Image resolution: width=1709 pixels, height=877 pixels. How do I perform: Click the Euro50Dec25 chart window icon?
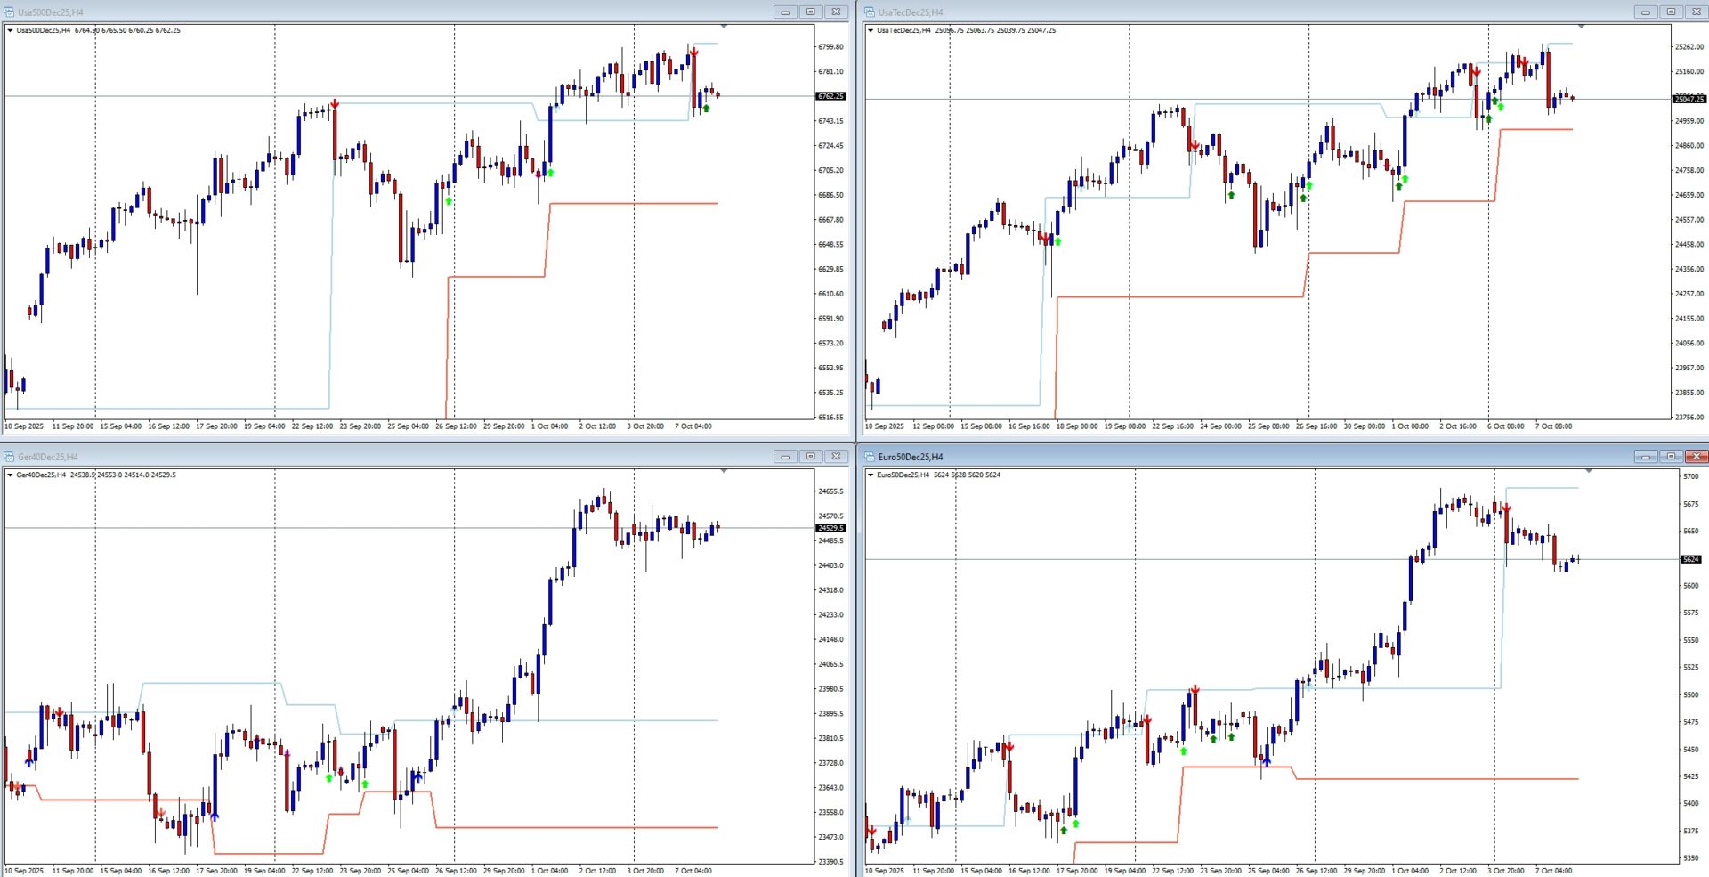point(870,457)
